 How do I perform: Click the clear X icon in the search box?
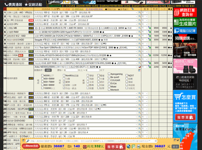(156, 141)
